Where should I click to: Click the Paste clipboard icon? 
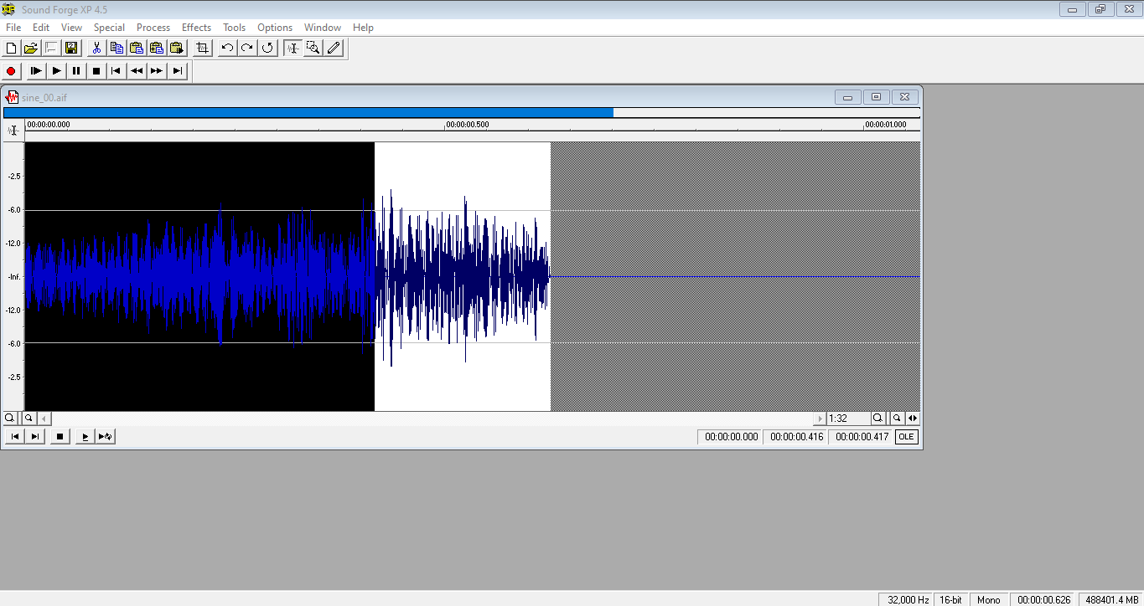[x=136, y=48]
